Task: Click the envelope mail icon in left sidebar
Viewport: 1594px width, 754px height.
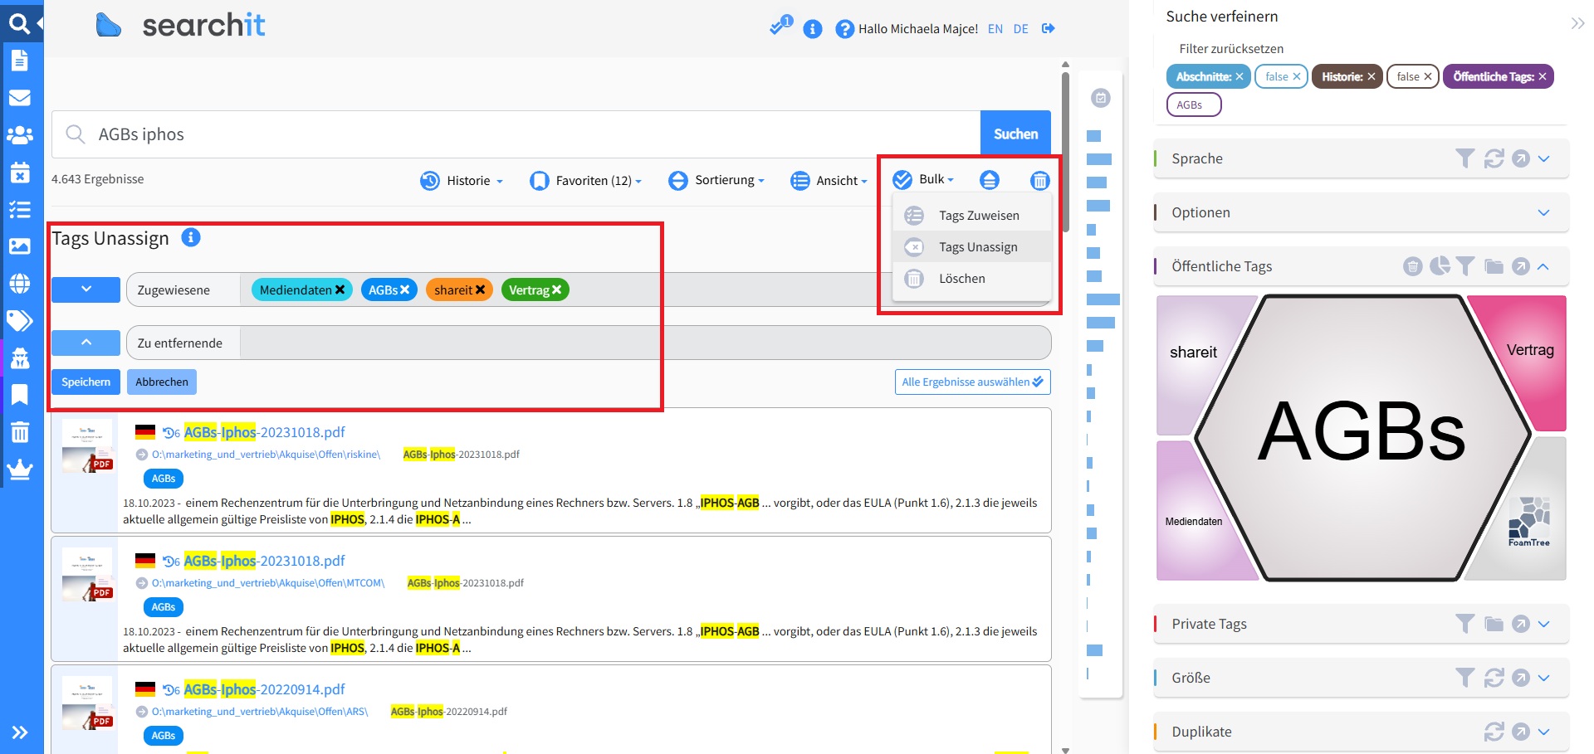Action: [x=20, y=98]
